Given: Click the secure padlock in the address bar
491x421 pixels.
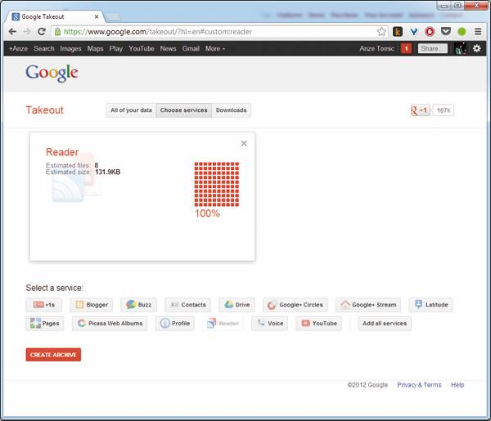Looking at the screenshot, I should tap(57, 32).
